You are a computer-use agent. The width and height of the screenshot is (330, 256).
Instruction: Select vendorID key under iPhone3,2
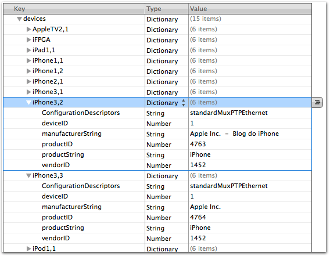click(x=56, y=165)
